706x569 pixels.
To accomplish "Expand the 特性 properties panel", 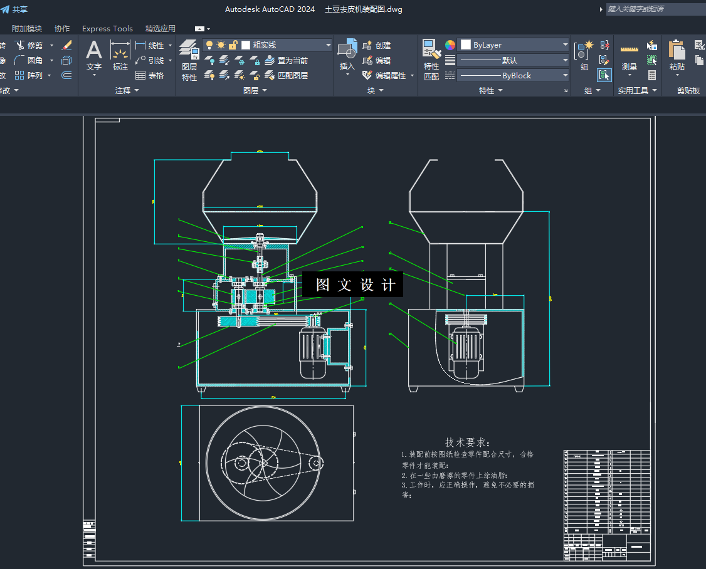I will 491,90.
